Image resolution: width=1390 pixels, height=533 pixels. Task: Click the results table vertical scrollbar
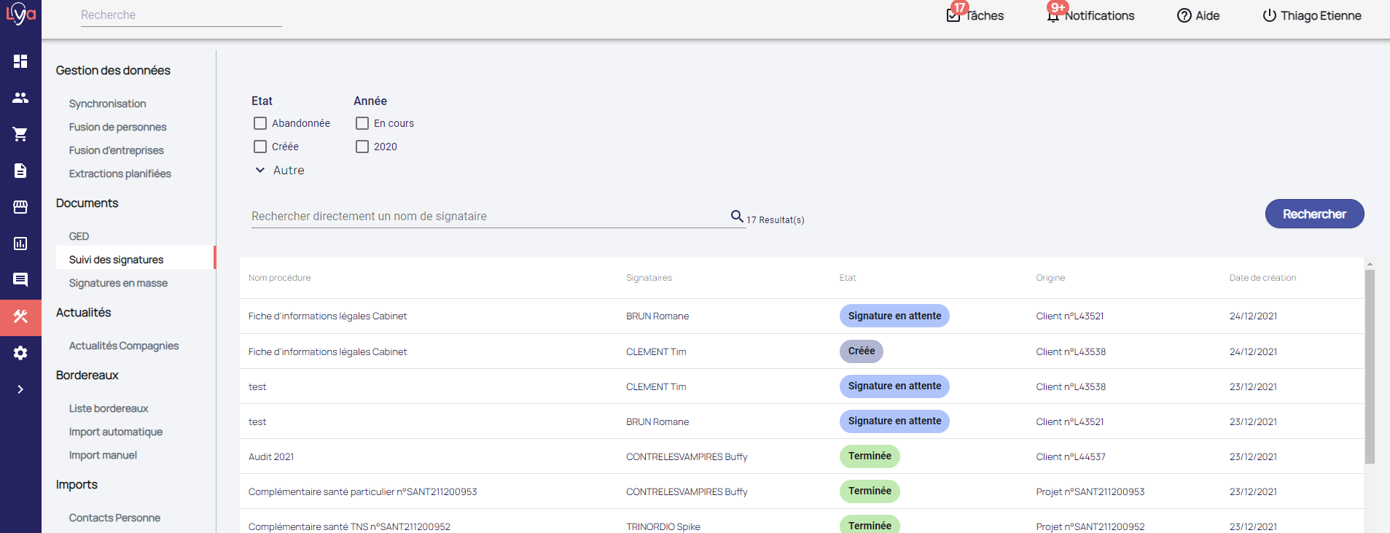1370,366
